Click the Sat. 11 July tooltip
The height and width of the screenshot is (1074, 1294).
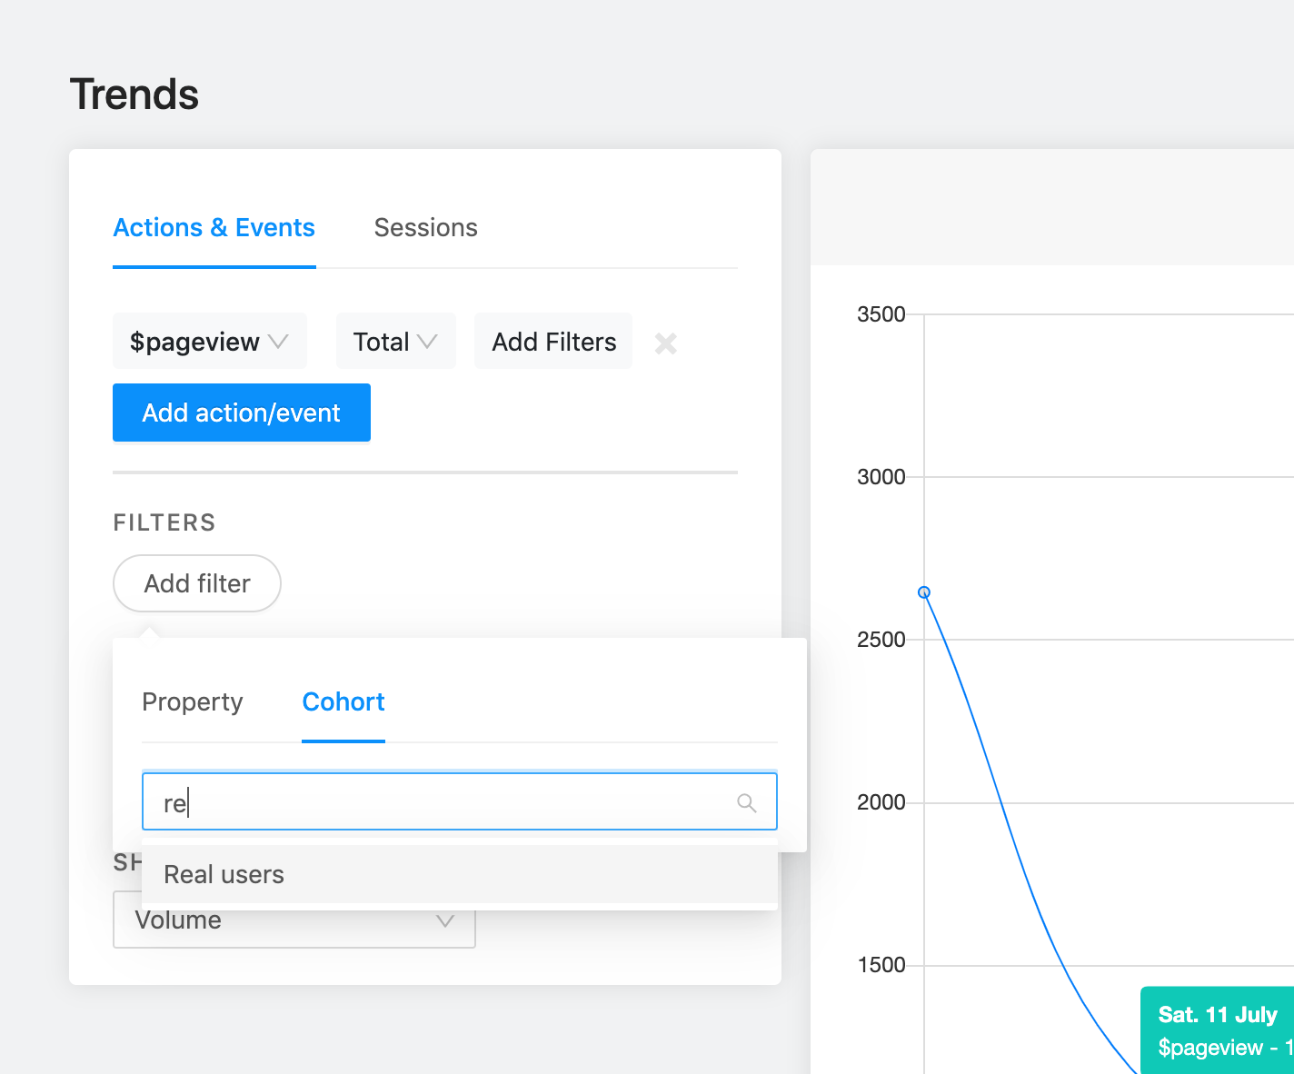point(1218,1030)
